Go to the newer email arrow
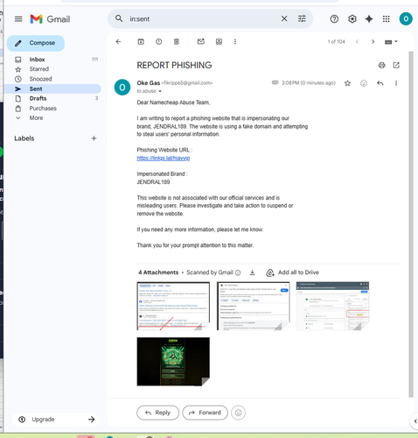This screenshot has height=438, width=418. pyautogui.click(x=357, y=42)
